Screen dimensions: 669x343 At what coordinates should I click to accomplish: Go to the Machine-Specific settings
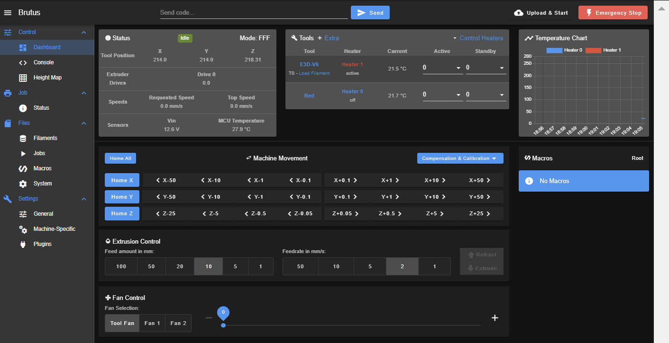[47, 229]
